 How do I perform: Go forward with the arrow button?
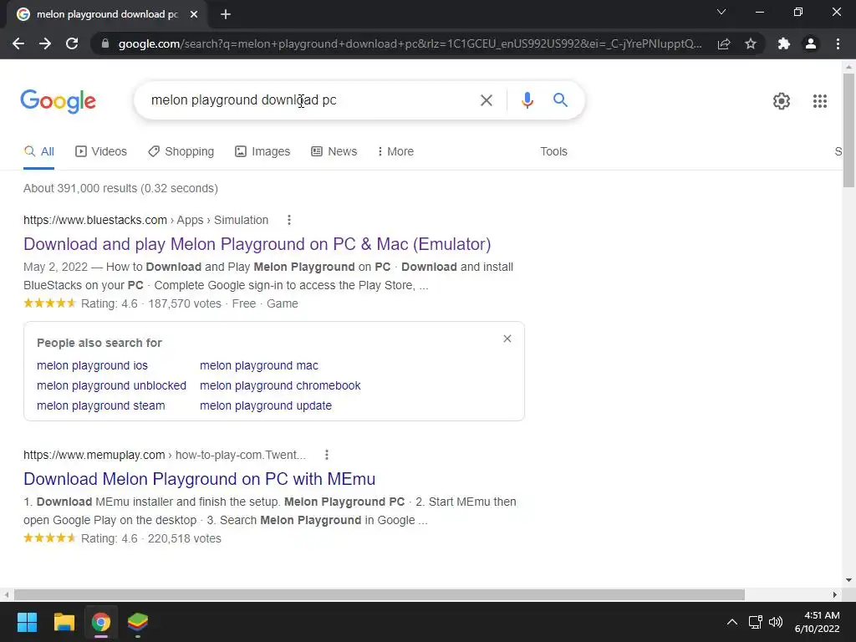(x=45, y=43)
